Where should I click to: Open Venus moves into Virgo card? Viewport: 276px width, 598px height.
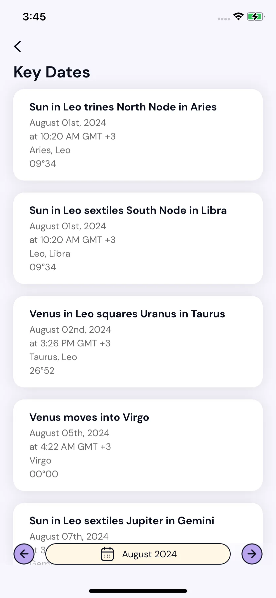pos(138,445)
